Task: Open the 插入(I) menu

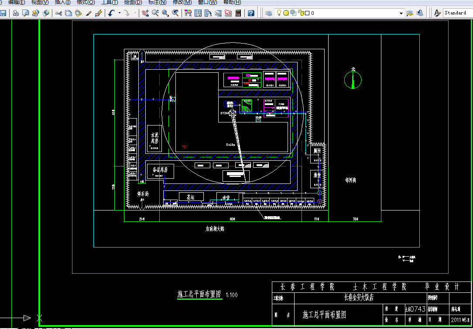Action: (63, 3)
